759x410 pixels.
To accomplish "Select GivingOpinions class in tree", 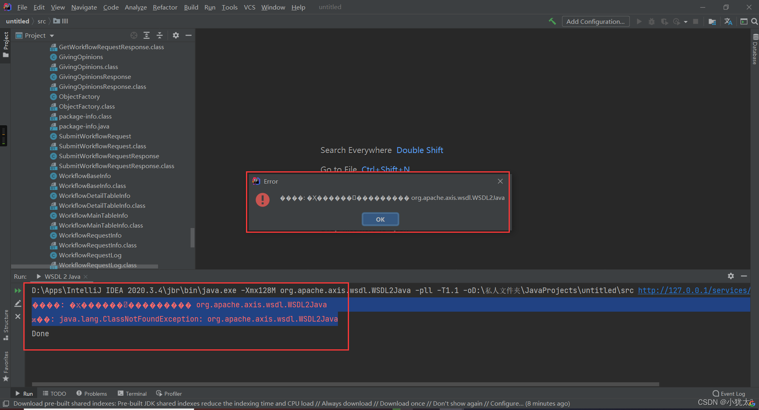I will tap(81, 57).
